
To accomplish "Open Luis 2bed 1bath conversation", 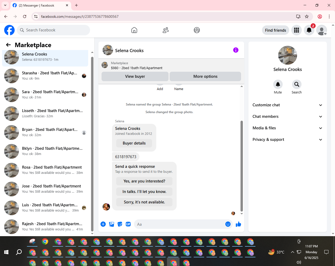I will (x=45, y=208).
